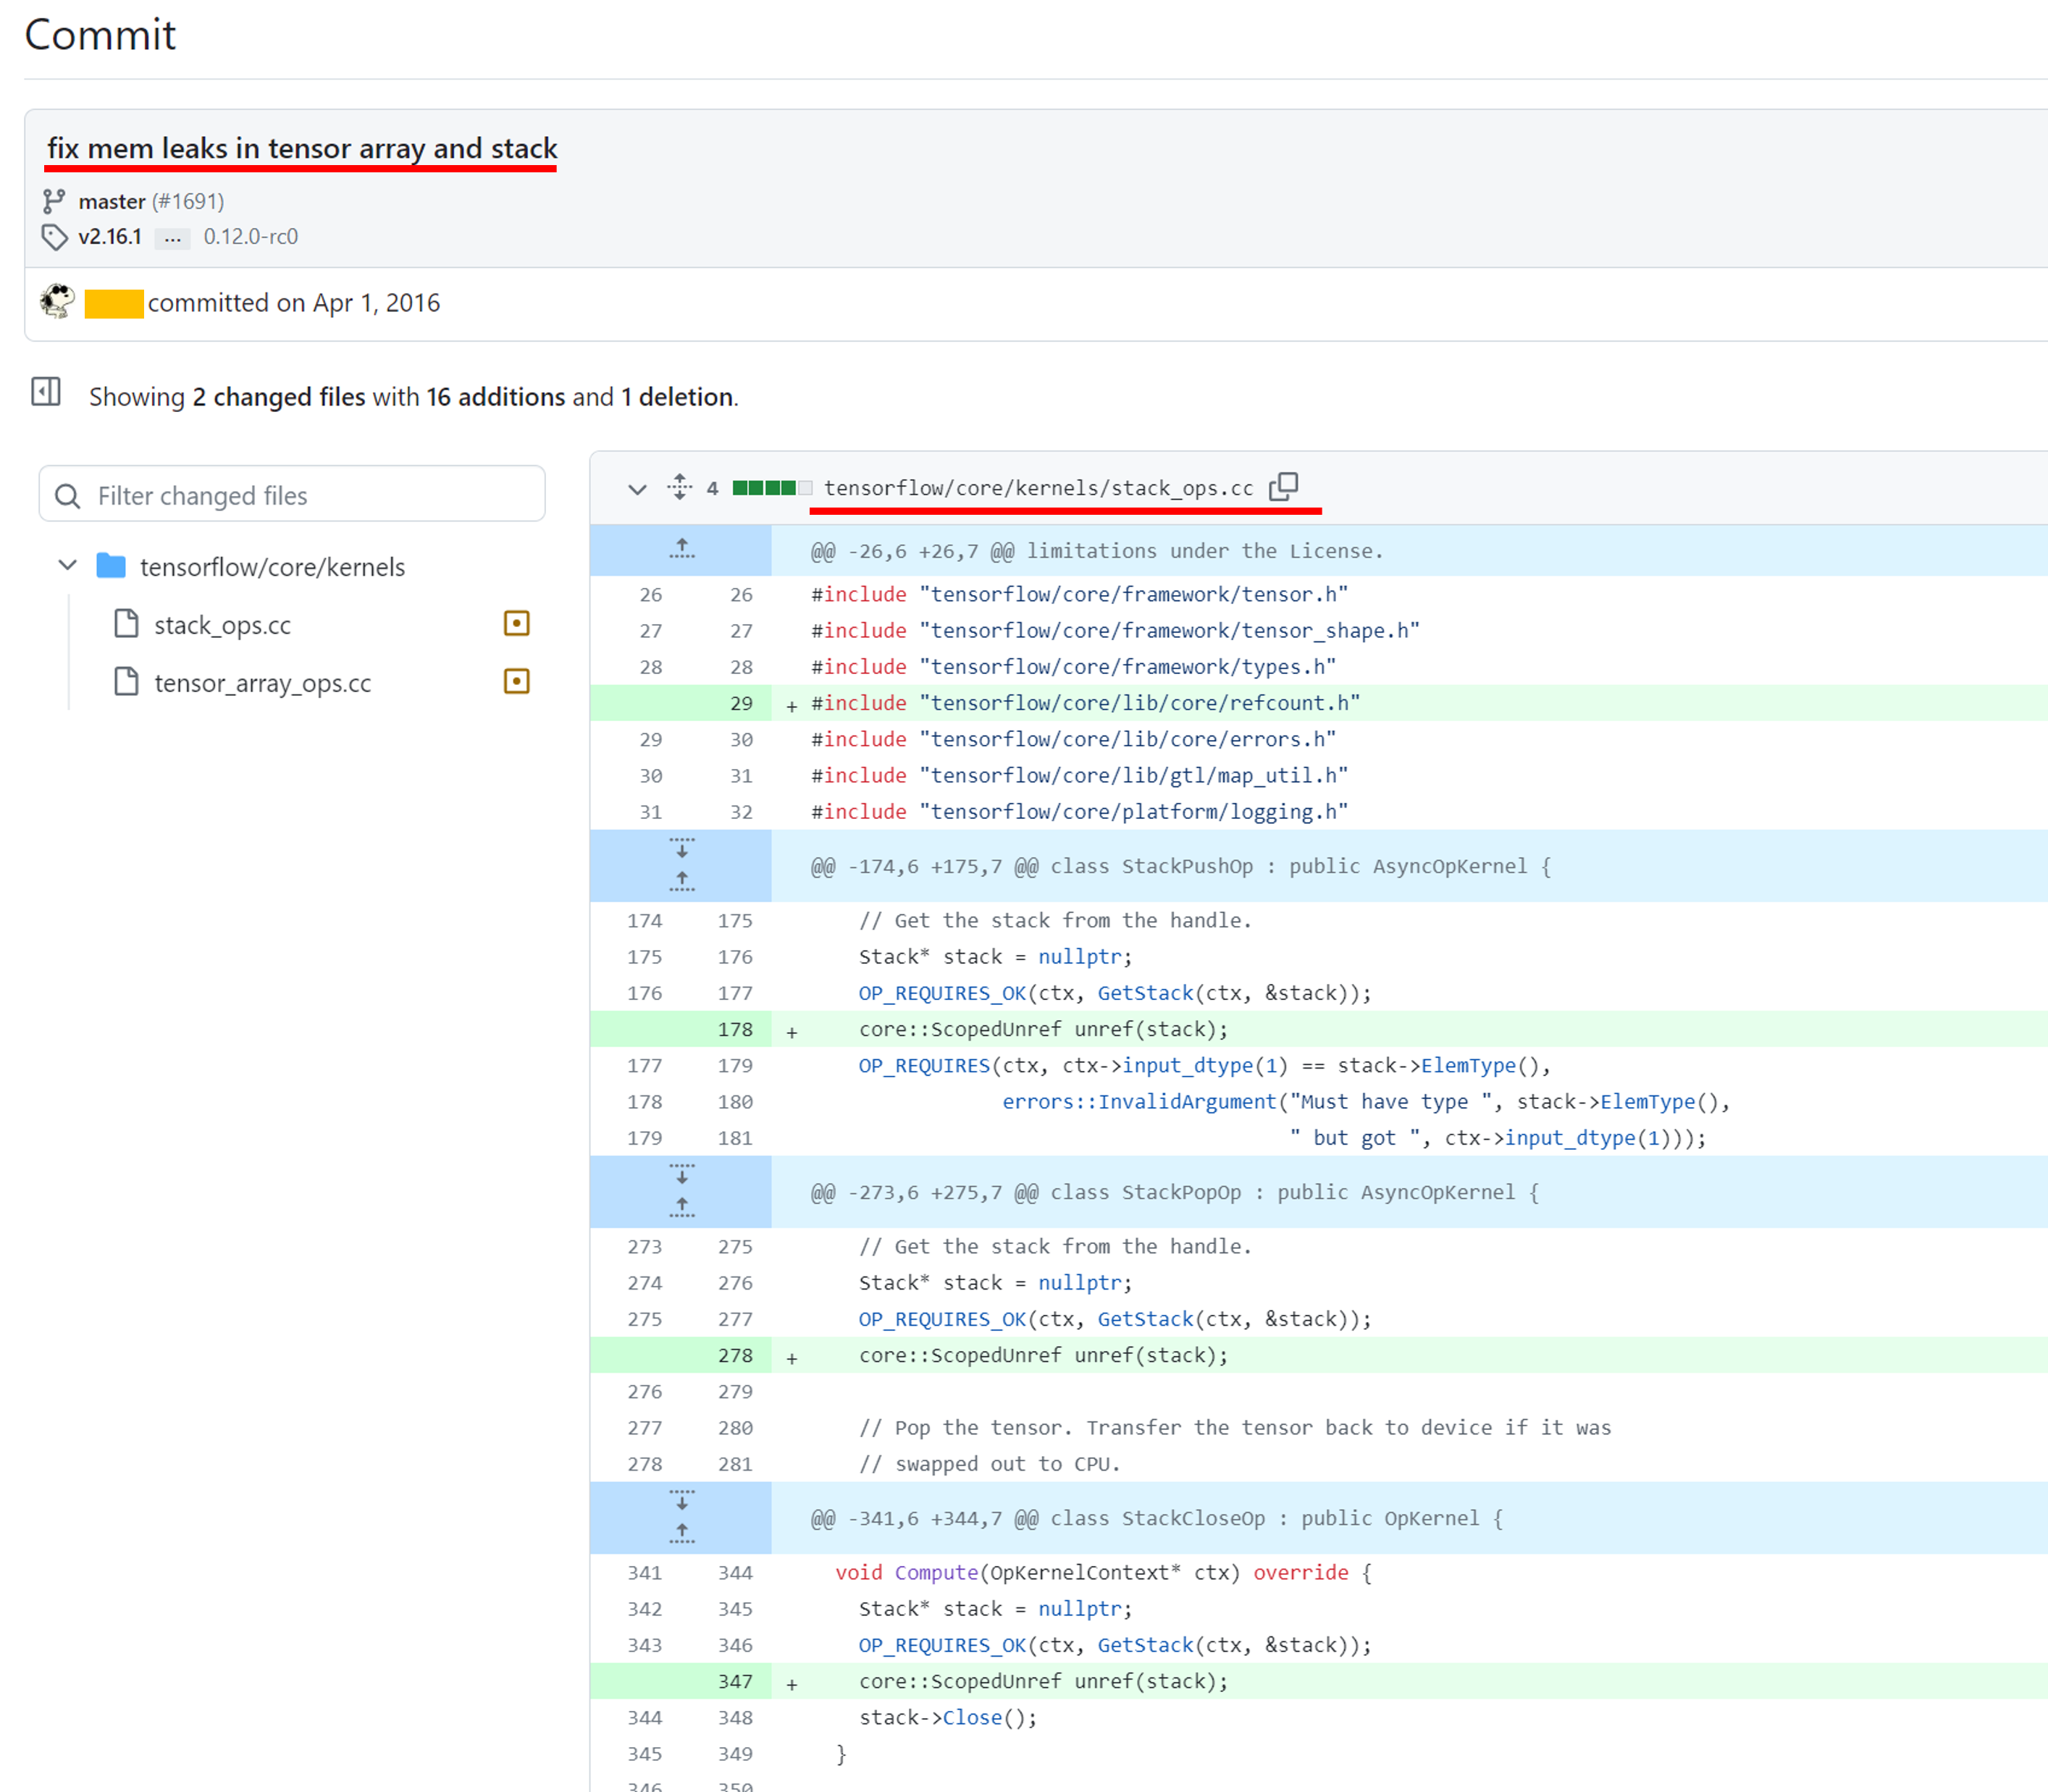The height and width of the screenshot is (1792, 2048).
Task: Click the expand-all lines icon in file header
Action: coord(679,487)
